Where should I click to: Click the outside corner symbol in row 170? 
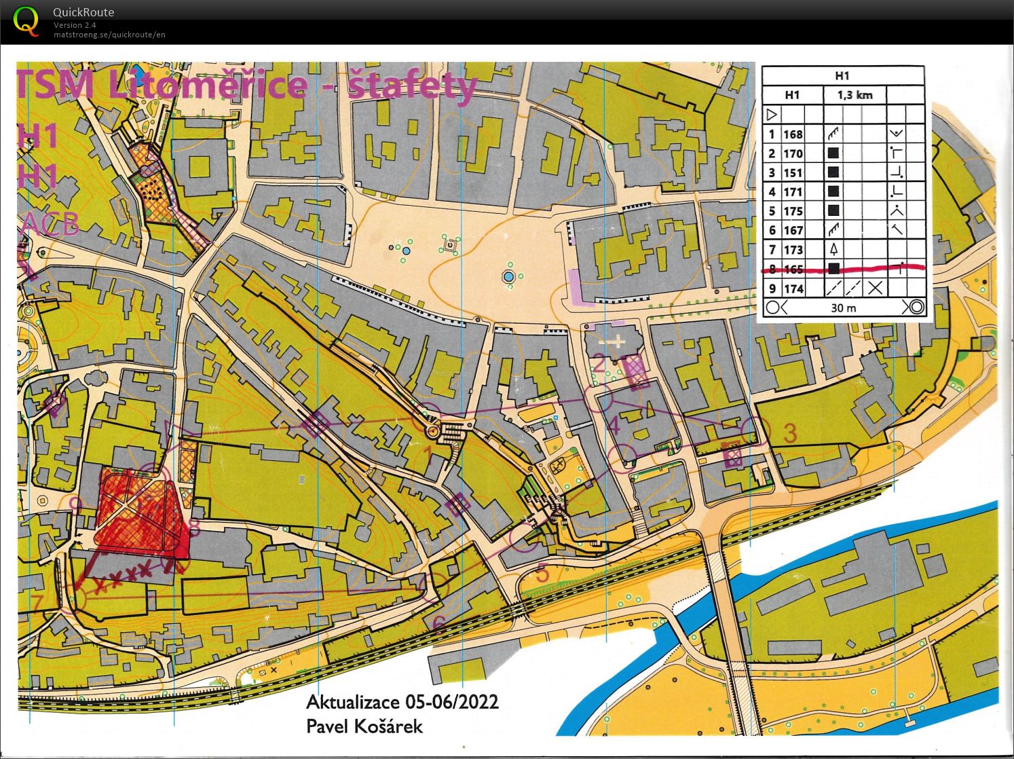pos(896,153)
